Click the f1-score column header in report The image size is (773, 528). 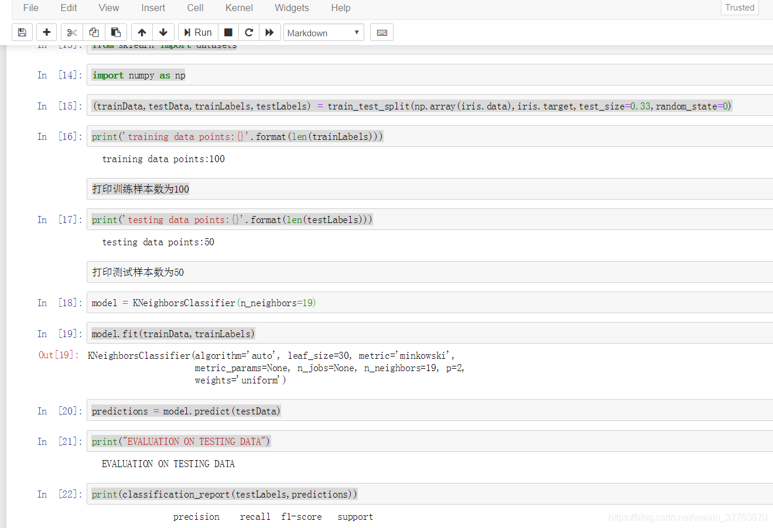coord(302,517)
